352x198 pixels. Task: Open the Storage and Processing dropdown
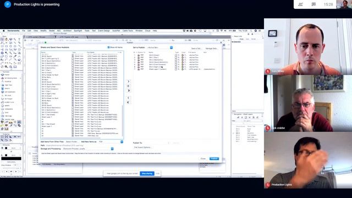88,148
